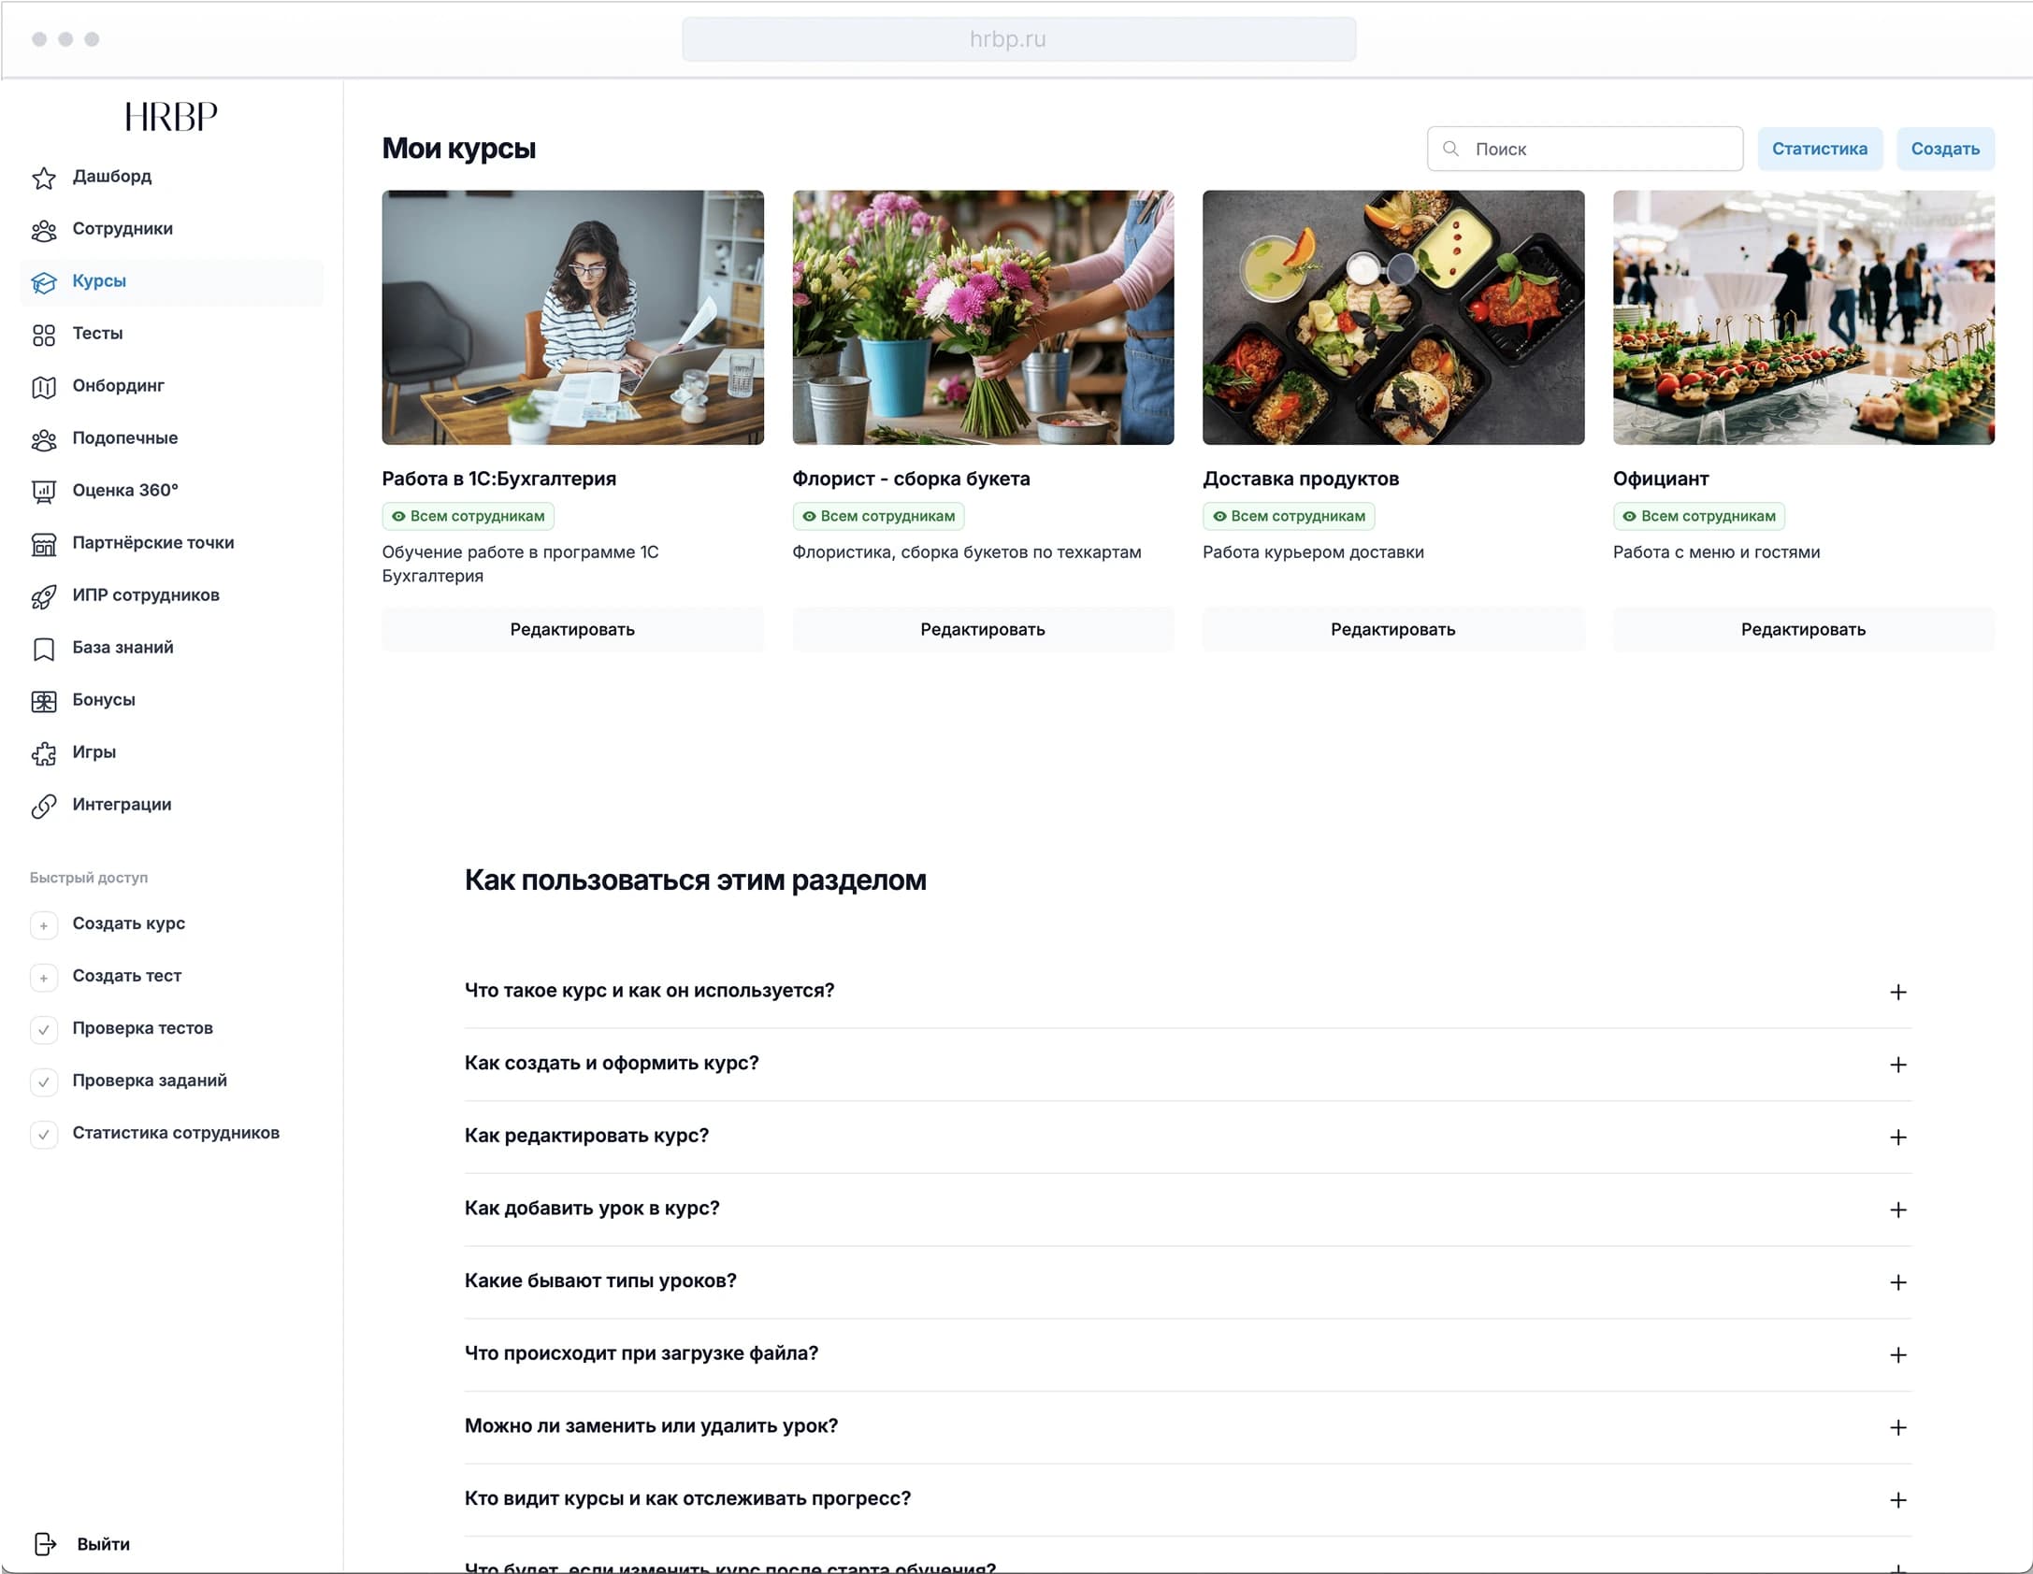The height and width of the screenshot is (1574, 2033).
Task: Click the Игры puzzle piece icon
Action: pyautogui.click(x=43, y=753)
